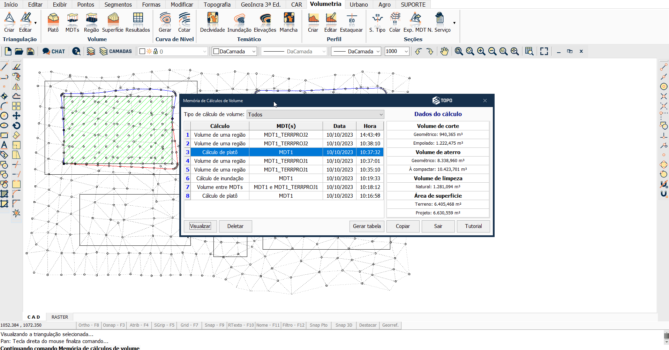Open the RASTER tab
This screenshot has width=669, height=350.
coord(60,317)
